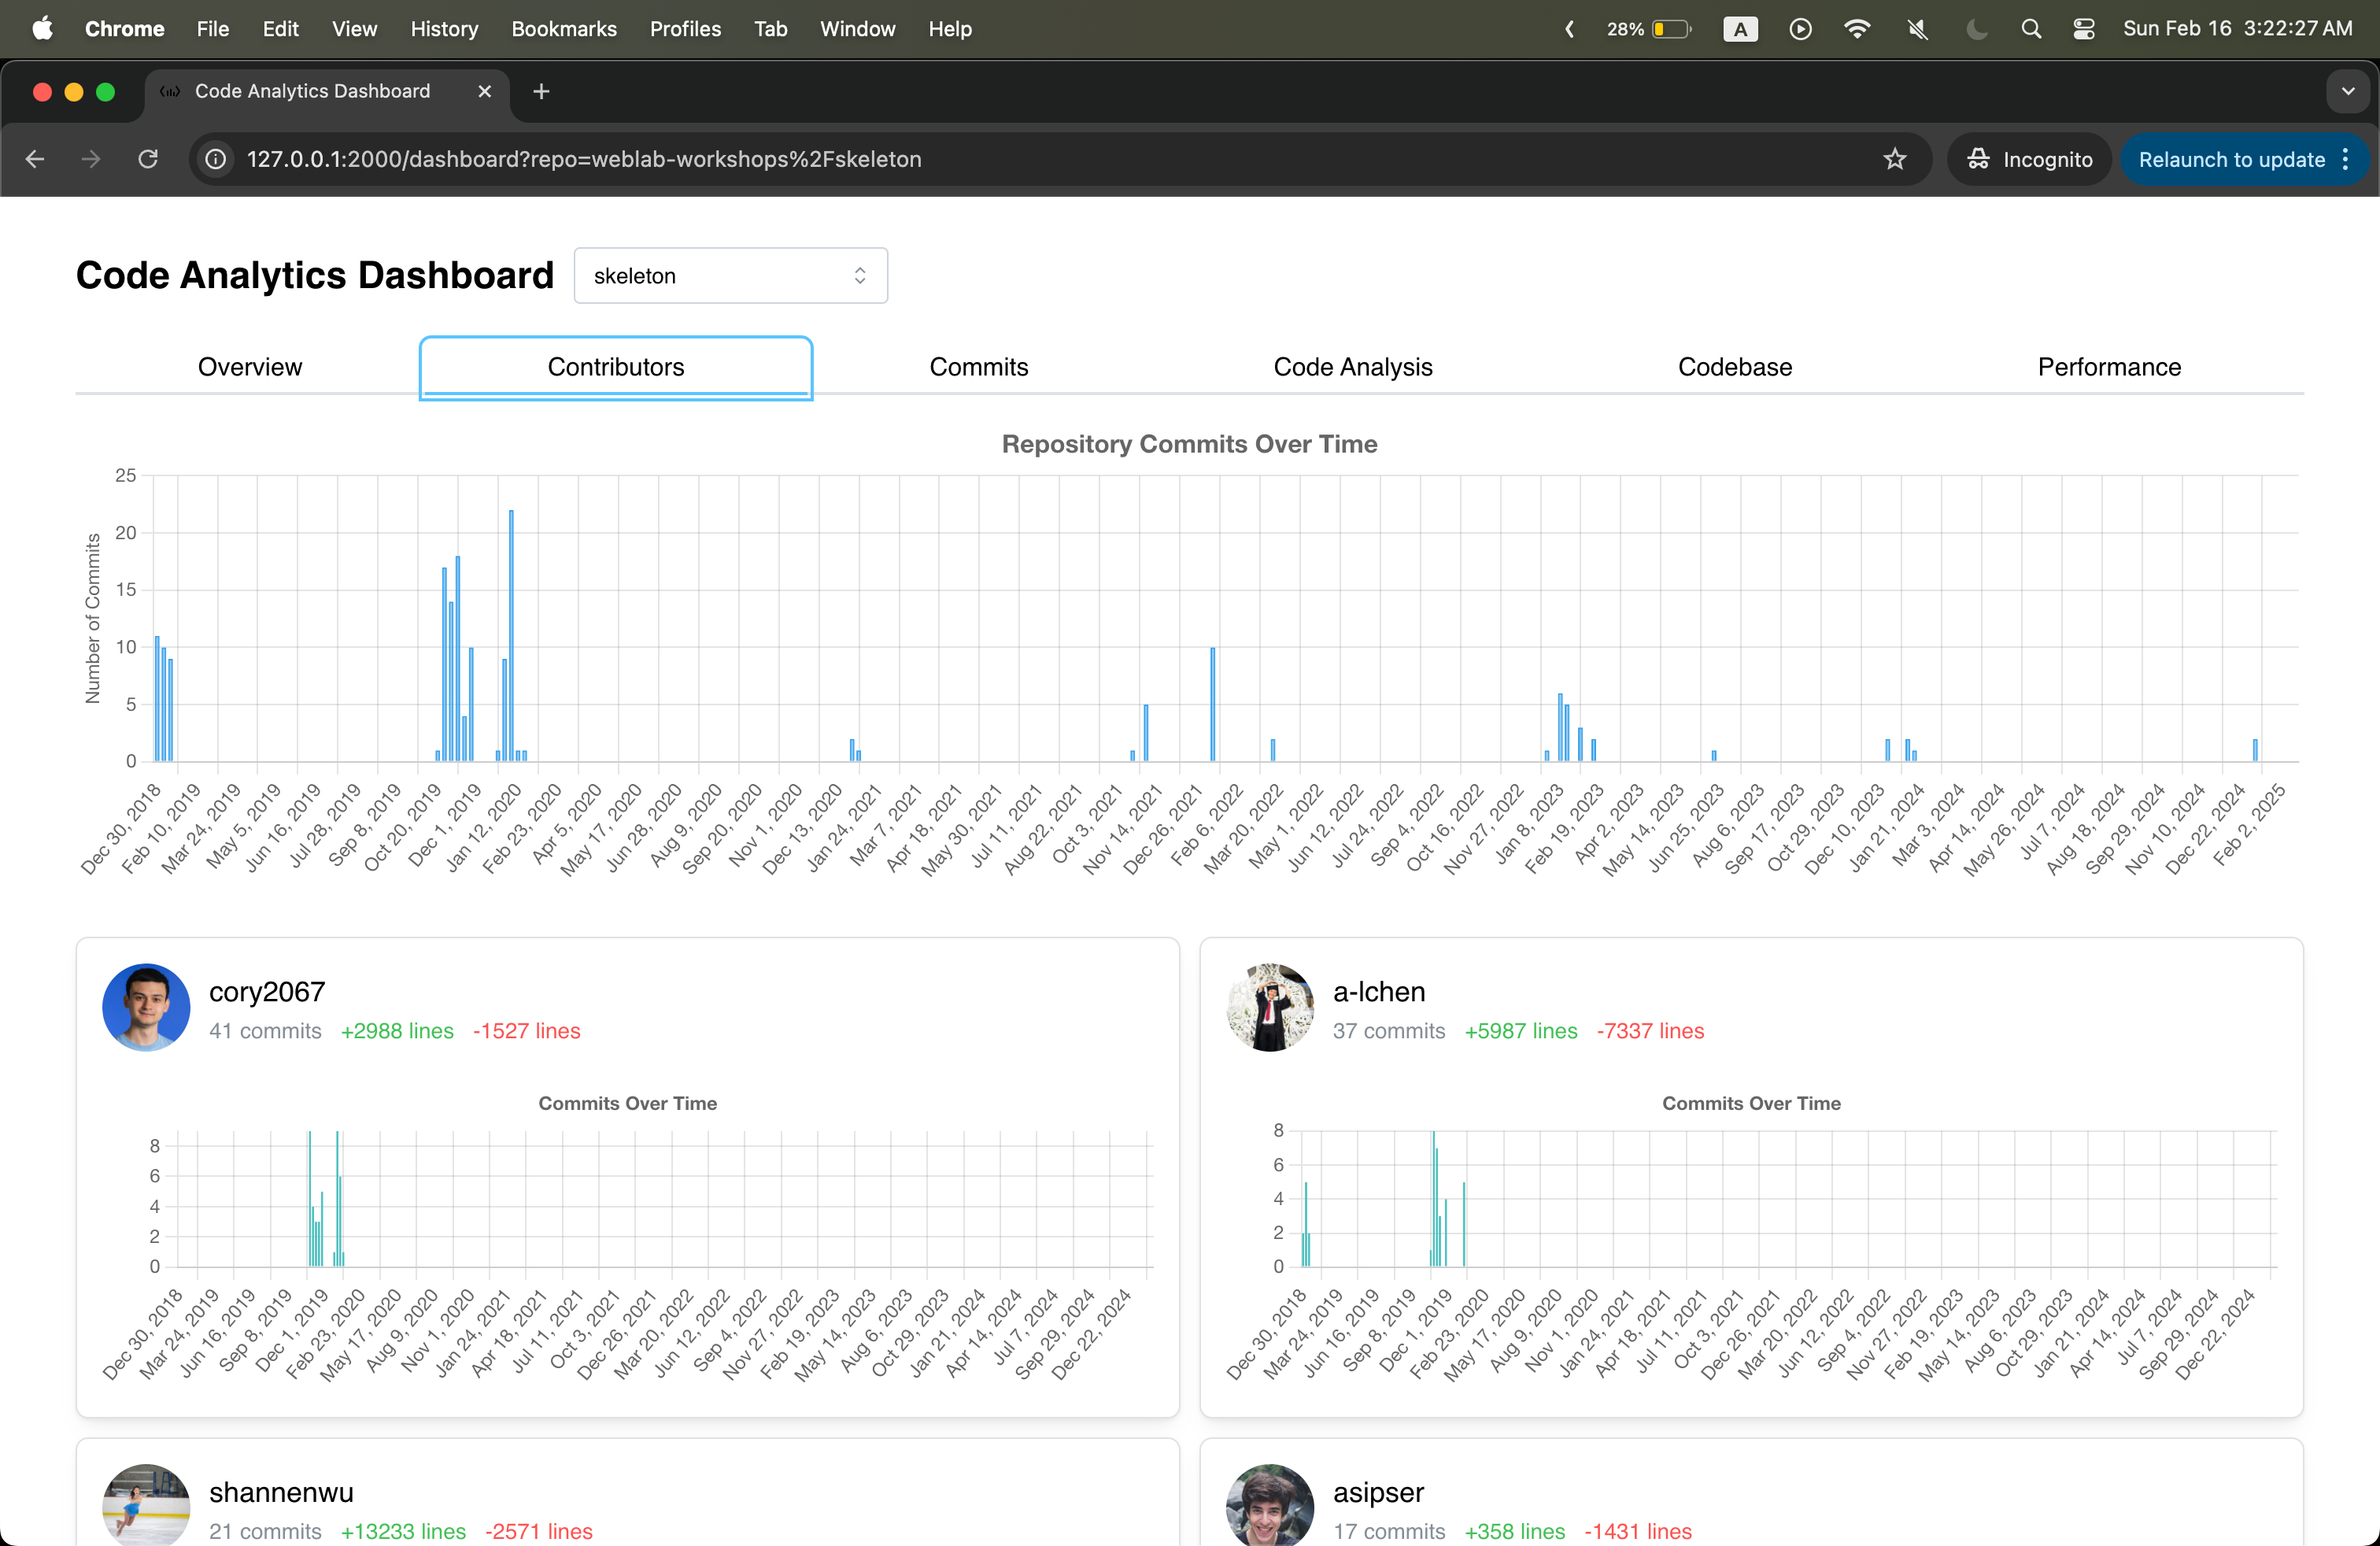The height and width of the screenshot is (1546, 2380).
Task: Expand the tab search chevron
Action: click(x=2348, y=91)
